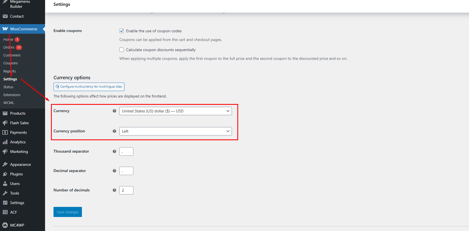Click Configure multicurrency for multilingual sites
Viewport: 469px width, 231px height.
click(89, 87)
